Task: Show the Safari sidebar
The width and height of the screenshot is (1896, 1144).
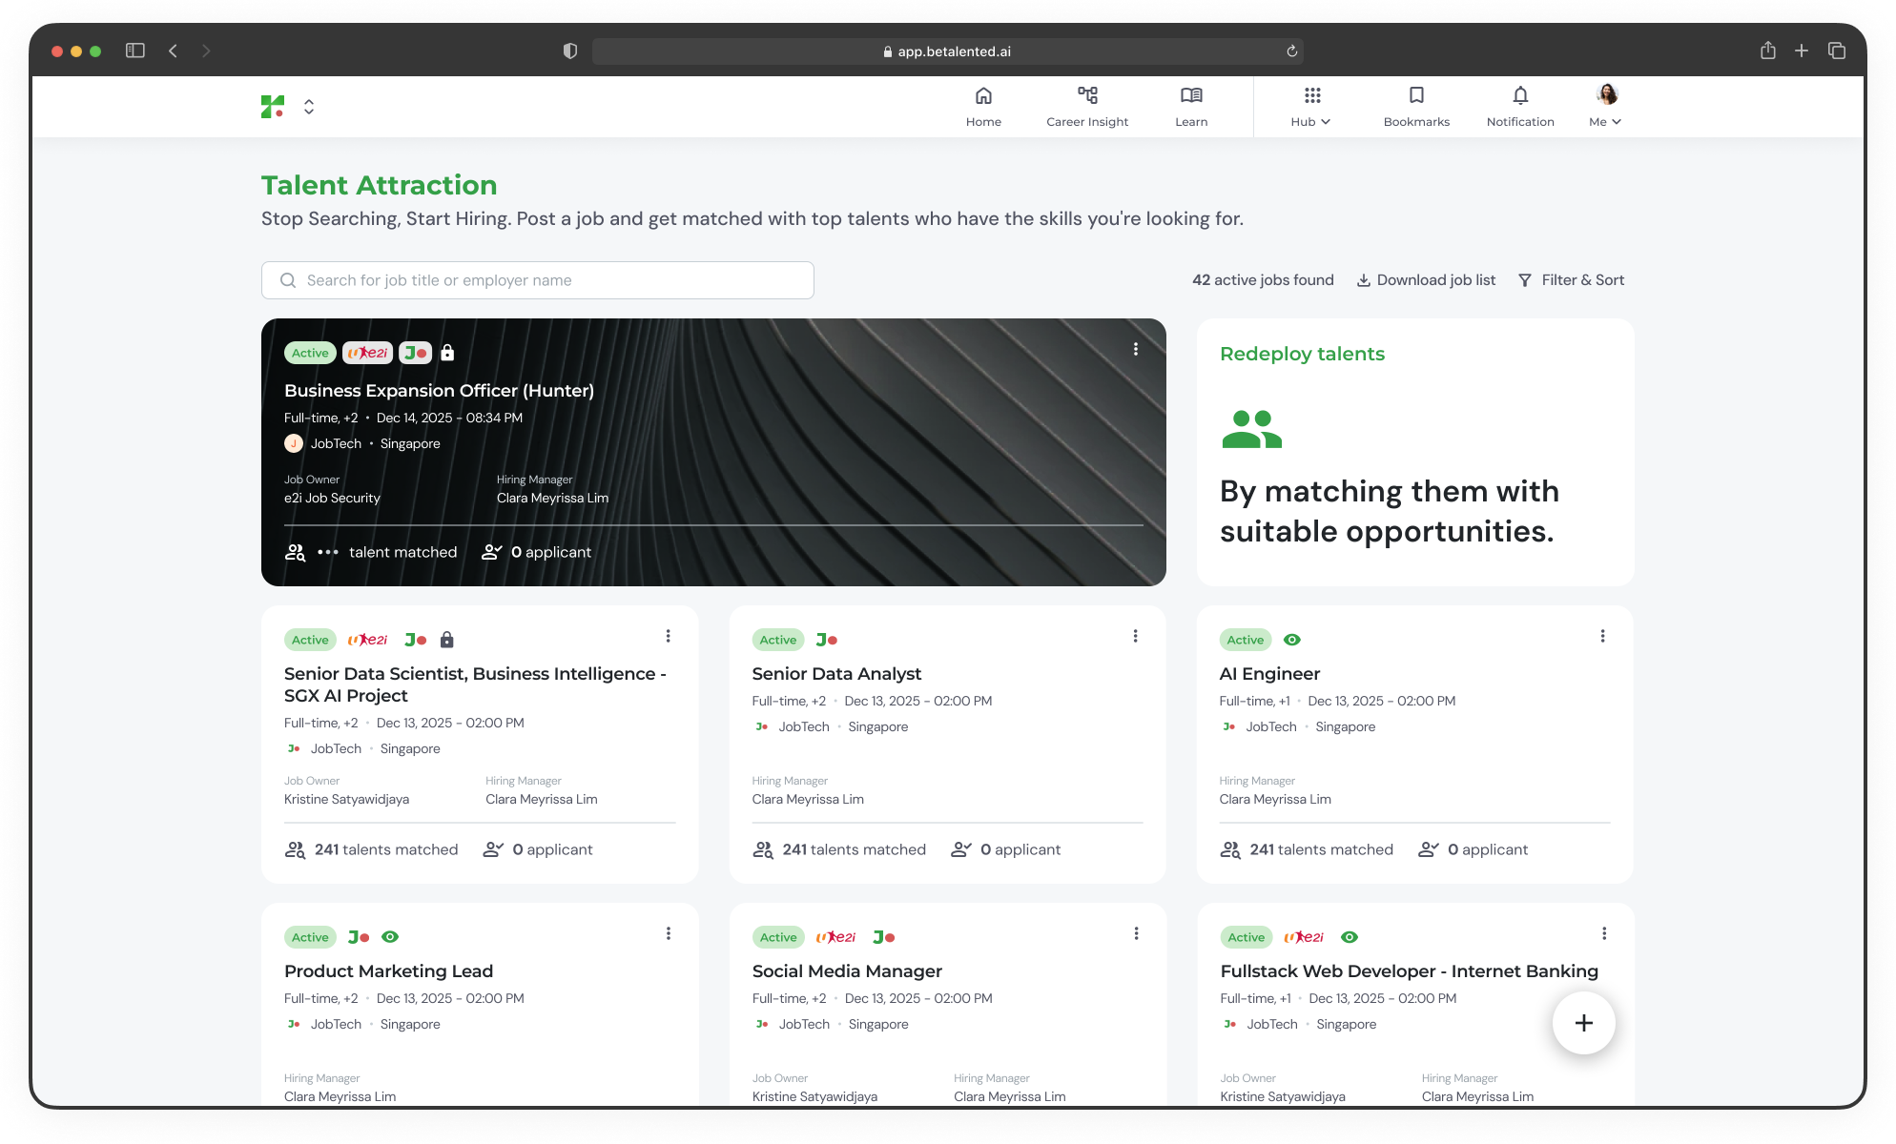Action: [135, 51]
